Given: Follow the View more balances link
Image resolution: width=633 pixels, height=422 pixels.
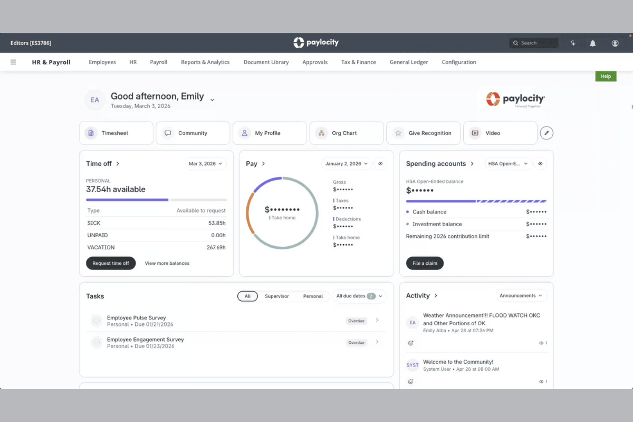Looking at the screenshot, I should tap(167, 263).
